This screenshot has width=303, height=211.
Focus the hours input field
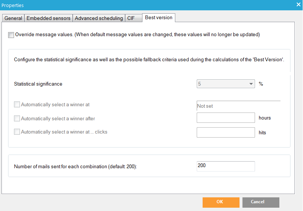(225, 118)
